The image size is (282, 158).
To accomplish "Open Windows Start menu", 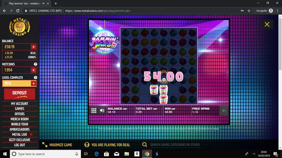I will point(5,154).
